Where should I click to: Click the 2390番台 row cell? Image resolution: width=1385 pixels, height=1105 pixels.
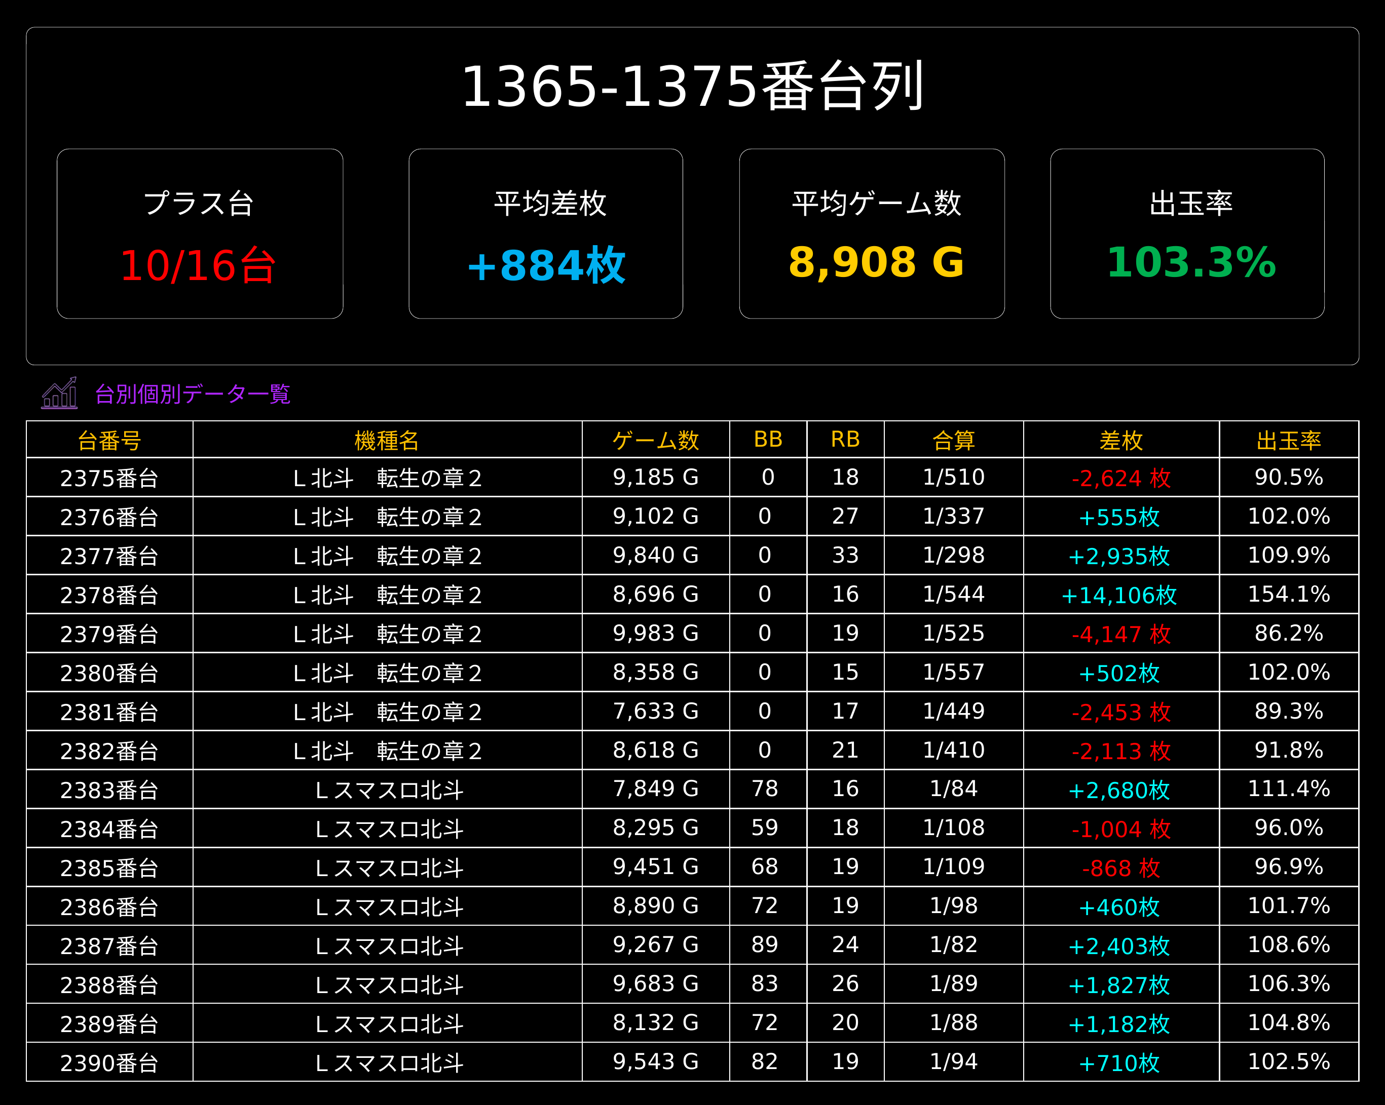[x=110, y=1062]
